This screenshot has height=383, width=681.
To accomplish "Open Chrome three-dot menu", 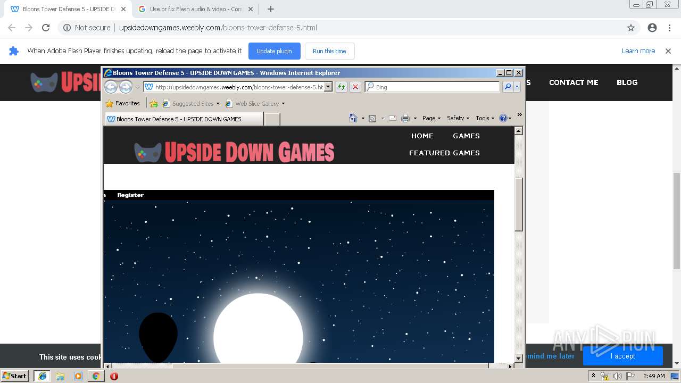I will [669, 28].
